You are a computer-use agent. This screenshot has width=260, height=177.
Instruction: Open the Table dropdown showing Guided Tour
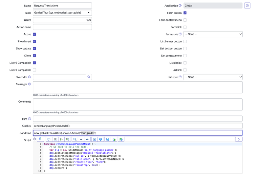(x=62, y=13)
